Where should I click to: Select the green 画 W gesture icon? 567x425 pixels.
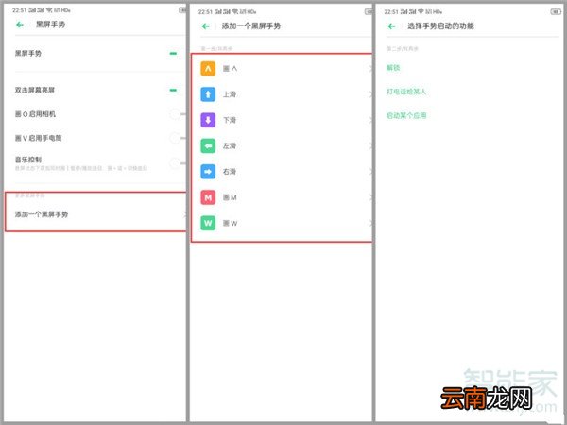click(x=208, y=223)
